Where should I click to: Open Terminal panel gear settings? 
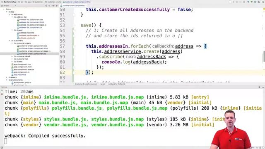(260, 87)
